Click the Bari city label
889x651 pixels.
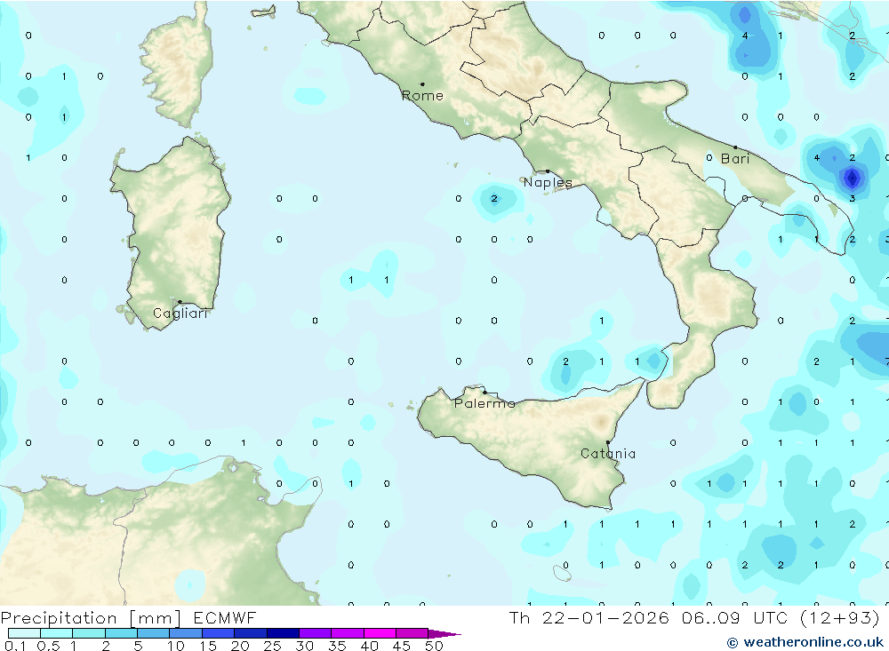click(x=735, y=159)
